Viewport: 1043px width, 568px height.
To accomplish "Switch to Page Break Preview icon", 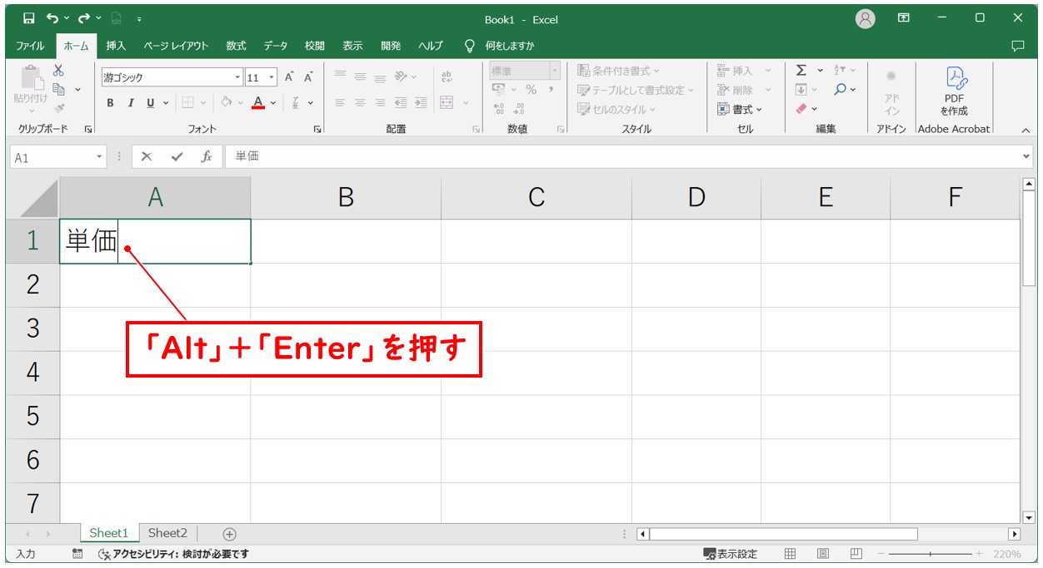I will [856, 554].
